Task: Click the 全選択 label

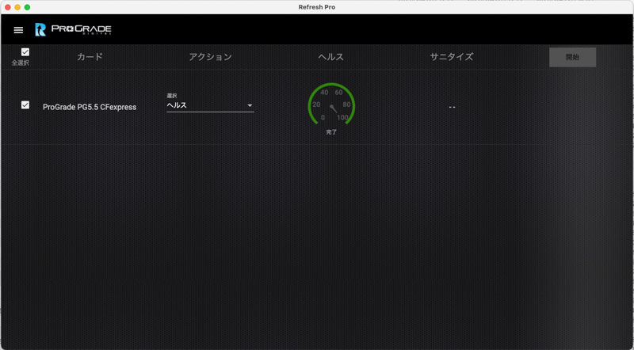Action: point(21,63)
